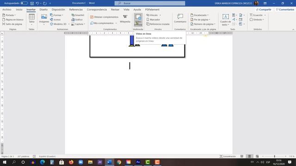Open the notification center icon

(290, 162)
